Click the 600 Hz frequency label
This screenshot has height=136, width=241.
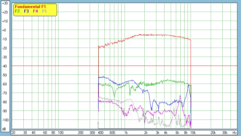[112, 133]
